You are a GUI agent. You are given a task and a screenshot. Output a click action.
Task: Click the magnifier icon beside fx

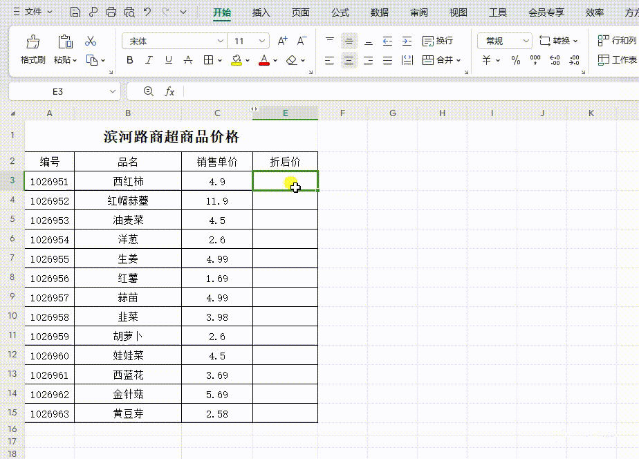[148, 91]
